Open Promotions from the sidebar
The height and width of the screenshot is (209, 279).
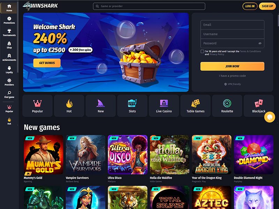(x=9, y=20)
